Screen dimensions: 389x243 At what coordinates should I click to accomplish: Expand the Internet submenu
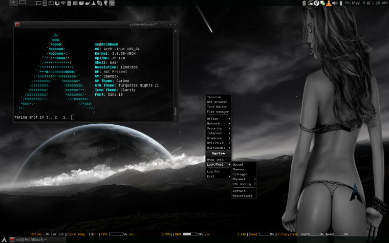tap(219, 133)
